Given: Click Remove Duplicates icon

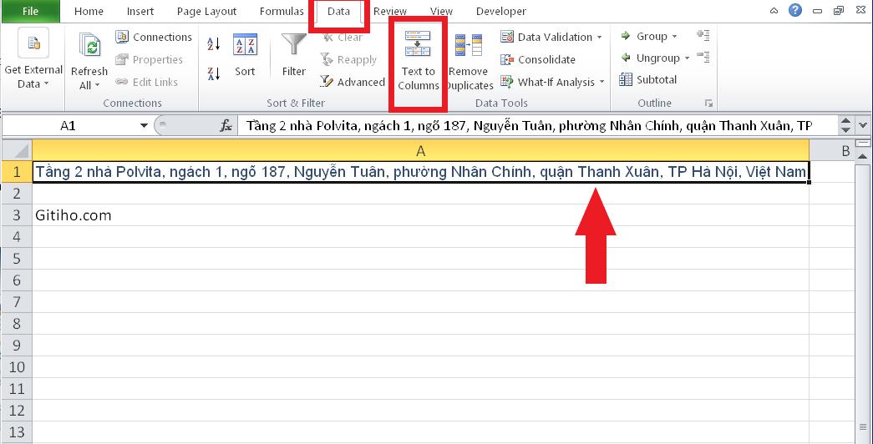Looking at the screenshot, I should pos(468,46).
